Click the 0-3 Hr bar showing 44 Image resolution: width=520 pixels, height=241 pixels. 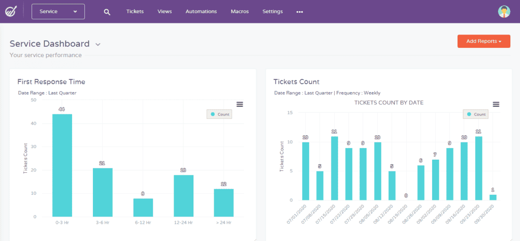click(62, 165)
